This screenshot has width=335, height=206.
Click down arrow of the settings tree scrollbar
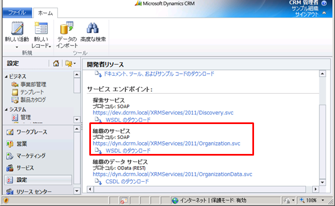77,120
